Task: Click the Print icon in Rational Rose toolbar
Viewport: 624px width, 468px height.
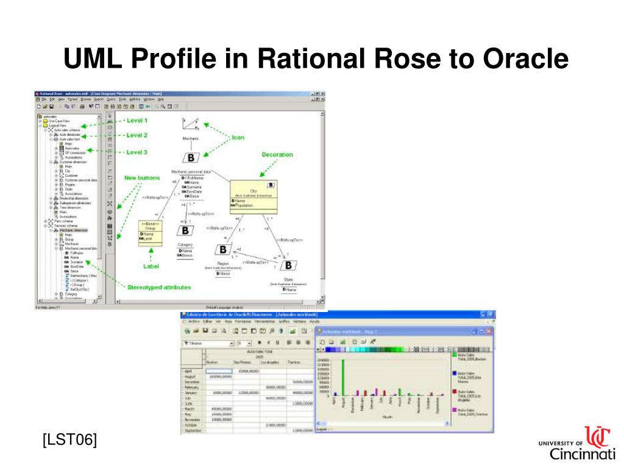Action: tap(82, 107)
